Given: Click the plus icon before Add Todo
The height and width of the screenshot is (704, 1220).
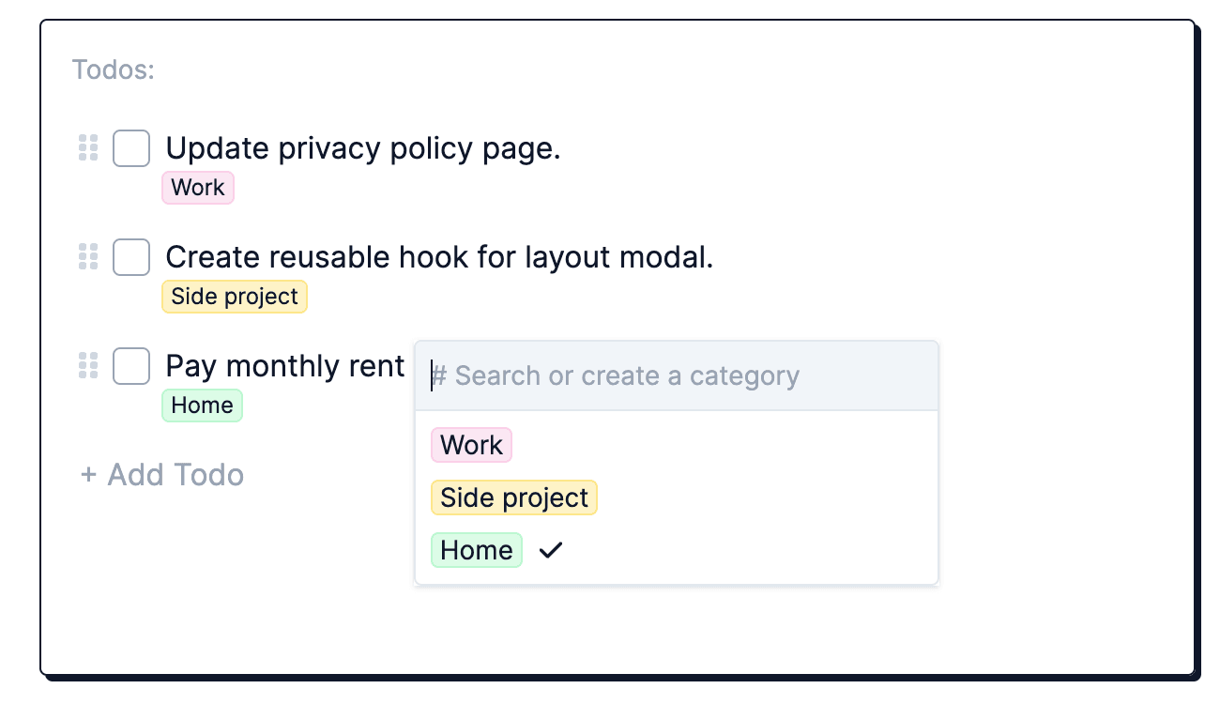Looking at the screenshot, I should point(89,475).
